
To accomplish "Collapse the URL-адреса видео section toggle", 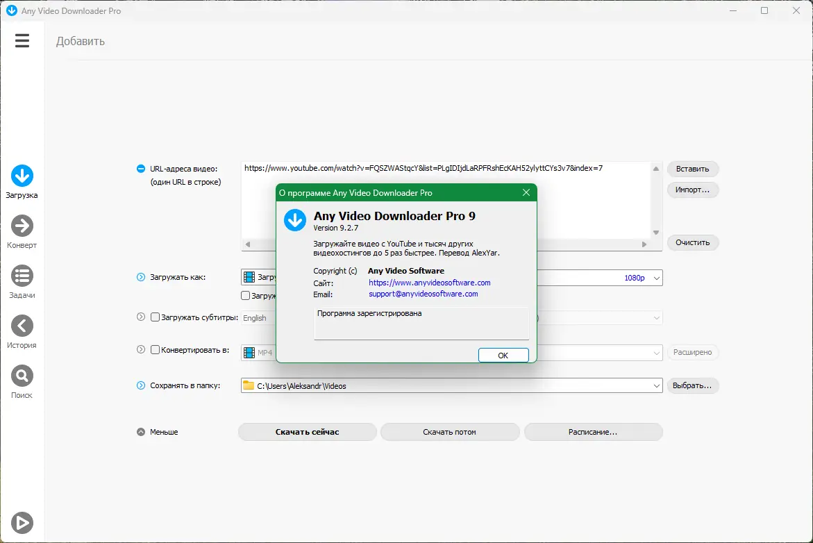I will coord(141,169).
